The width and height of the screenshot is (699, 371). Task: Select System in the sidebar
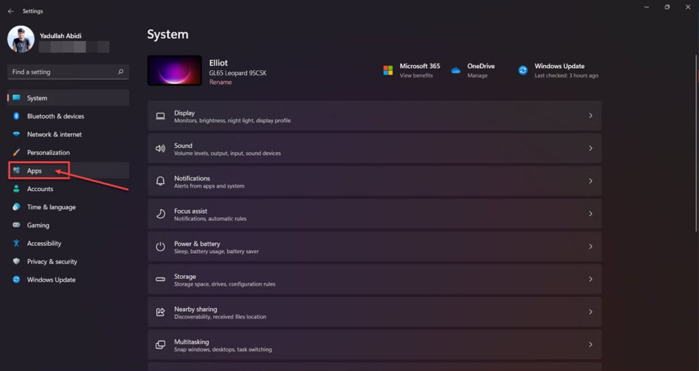pyautogui.click(x=68, y=98)
